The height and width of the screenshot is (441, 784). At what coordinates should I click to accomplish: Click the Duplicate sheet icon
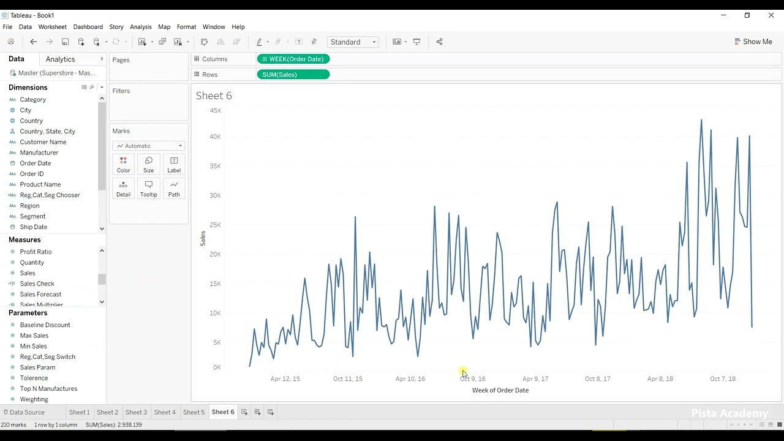[162, 42]
